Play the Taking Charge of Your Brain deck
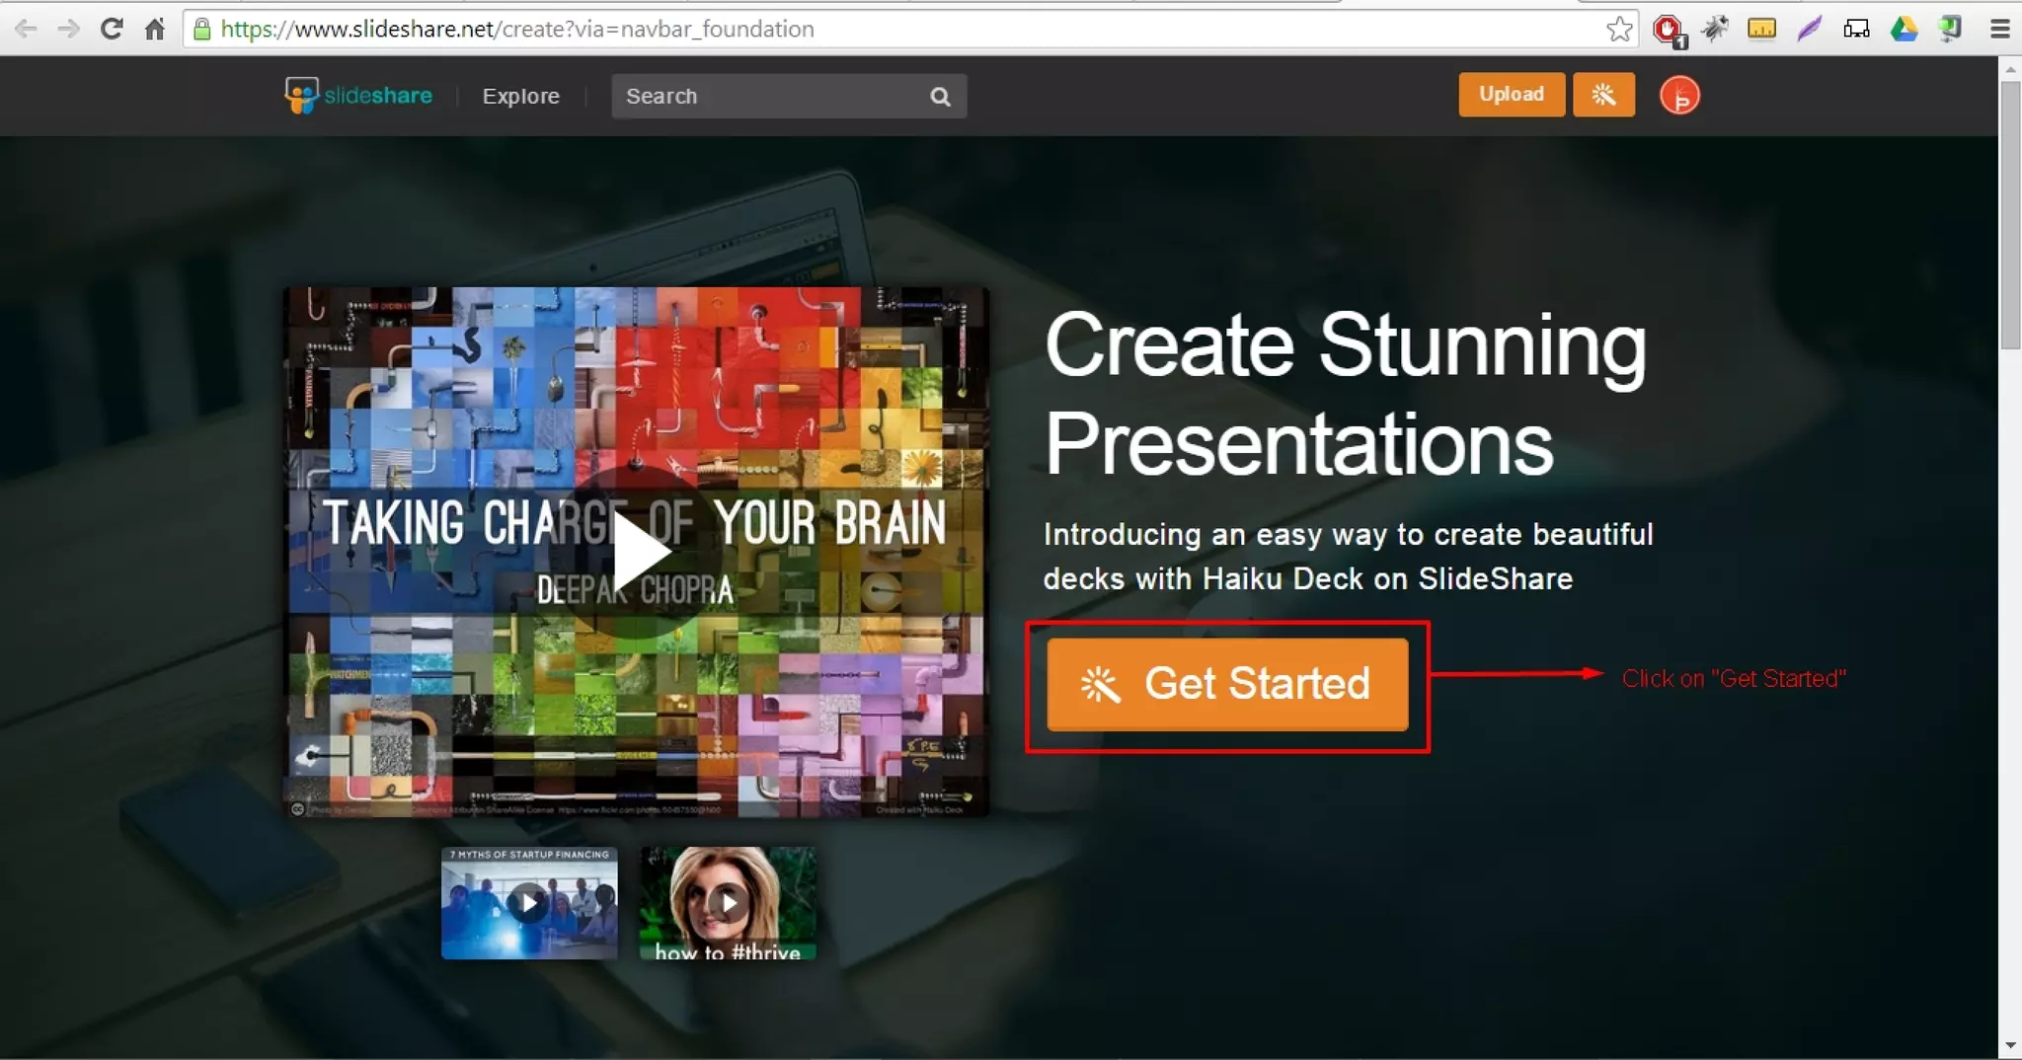The image size is (2022, 1060). click(637, 552)
